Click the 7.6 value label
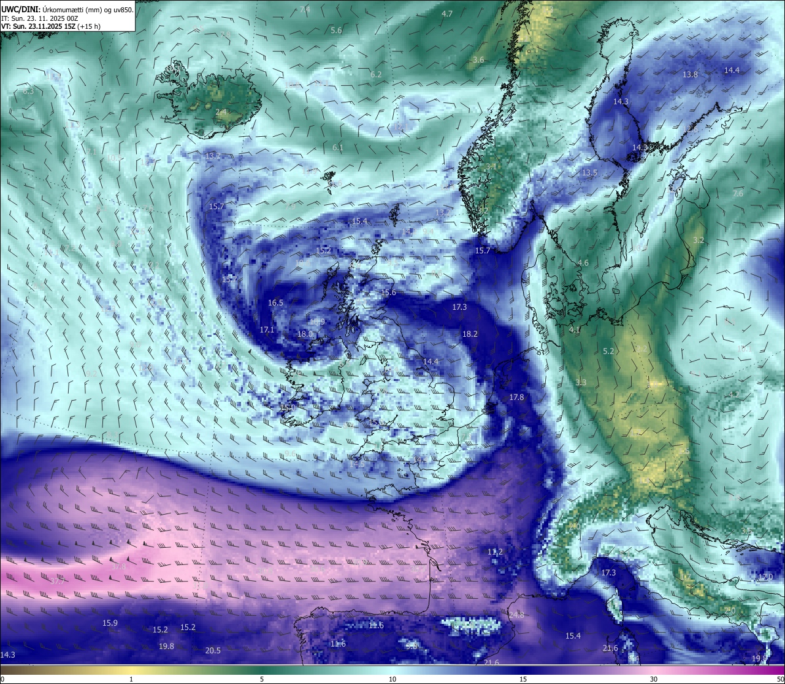This screenshot has height=684, width=785. pos(738,193)
